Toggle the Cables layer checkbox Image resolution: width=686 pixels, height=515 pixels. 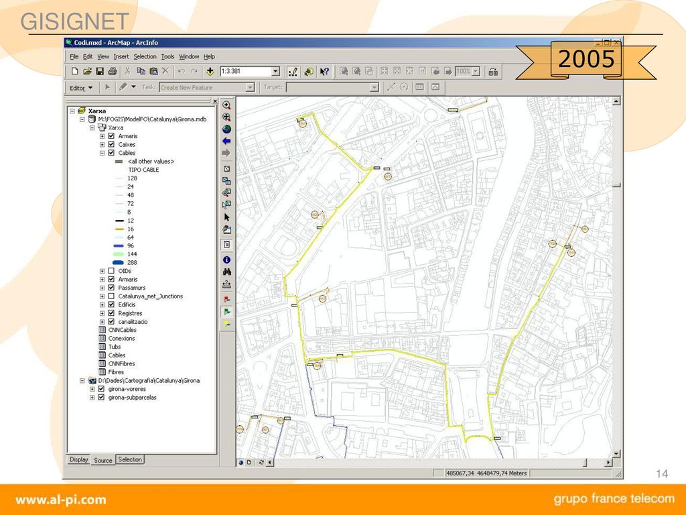111,153
